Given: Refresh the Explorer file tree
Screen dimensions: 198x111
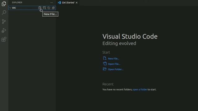Looking at the screenshot, I should [x=49, y=8].
